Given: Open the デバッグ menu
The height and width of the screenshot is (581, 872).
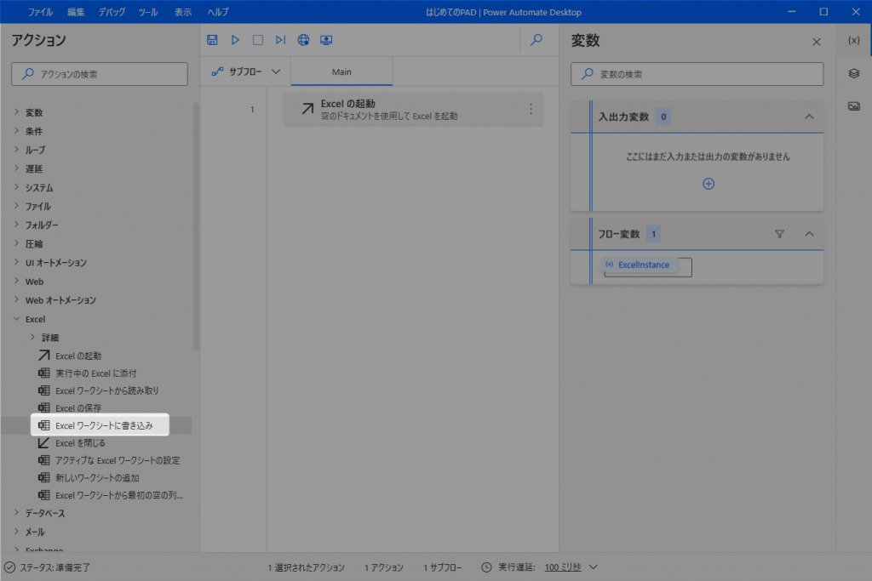Looking at the screenshot, I should (x=112, y=12).
